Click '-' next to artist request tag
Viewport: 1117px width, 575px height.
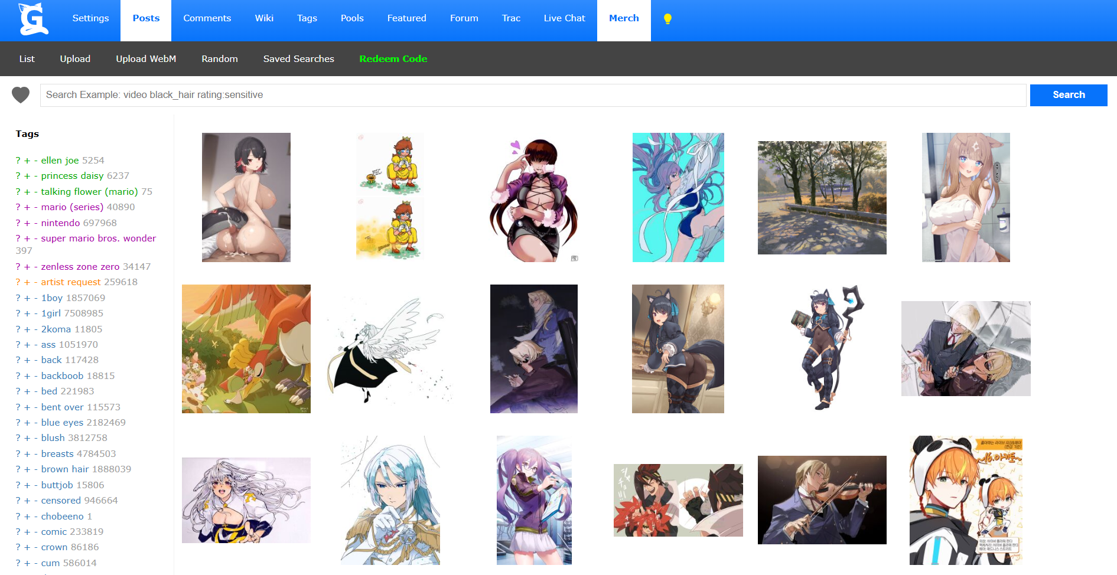(x=36, y=282)
